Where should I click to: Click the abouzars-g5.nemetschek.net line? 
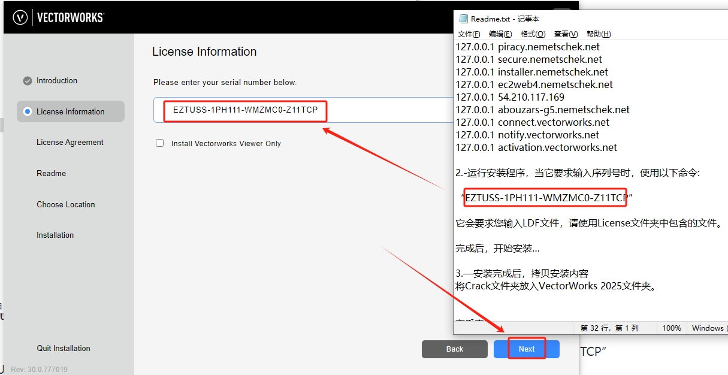click(x=543, y=110)
